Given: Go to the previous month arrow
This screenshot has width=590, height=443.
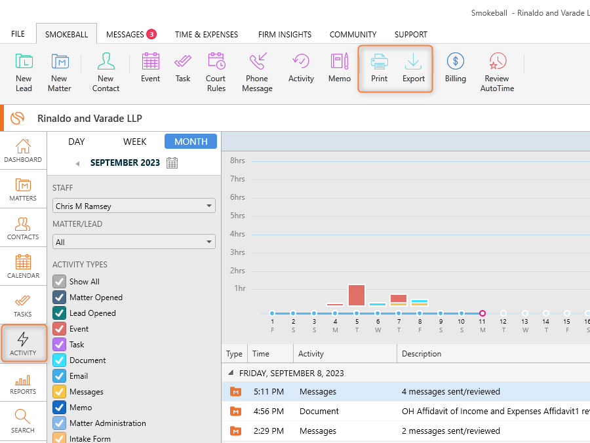Looking at the screenshot, I should point(77,164).
